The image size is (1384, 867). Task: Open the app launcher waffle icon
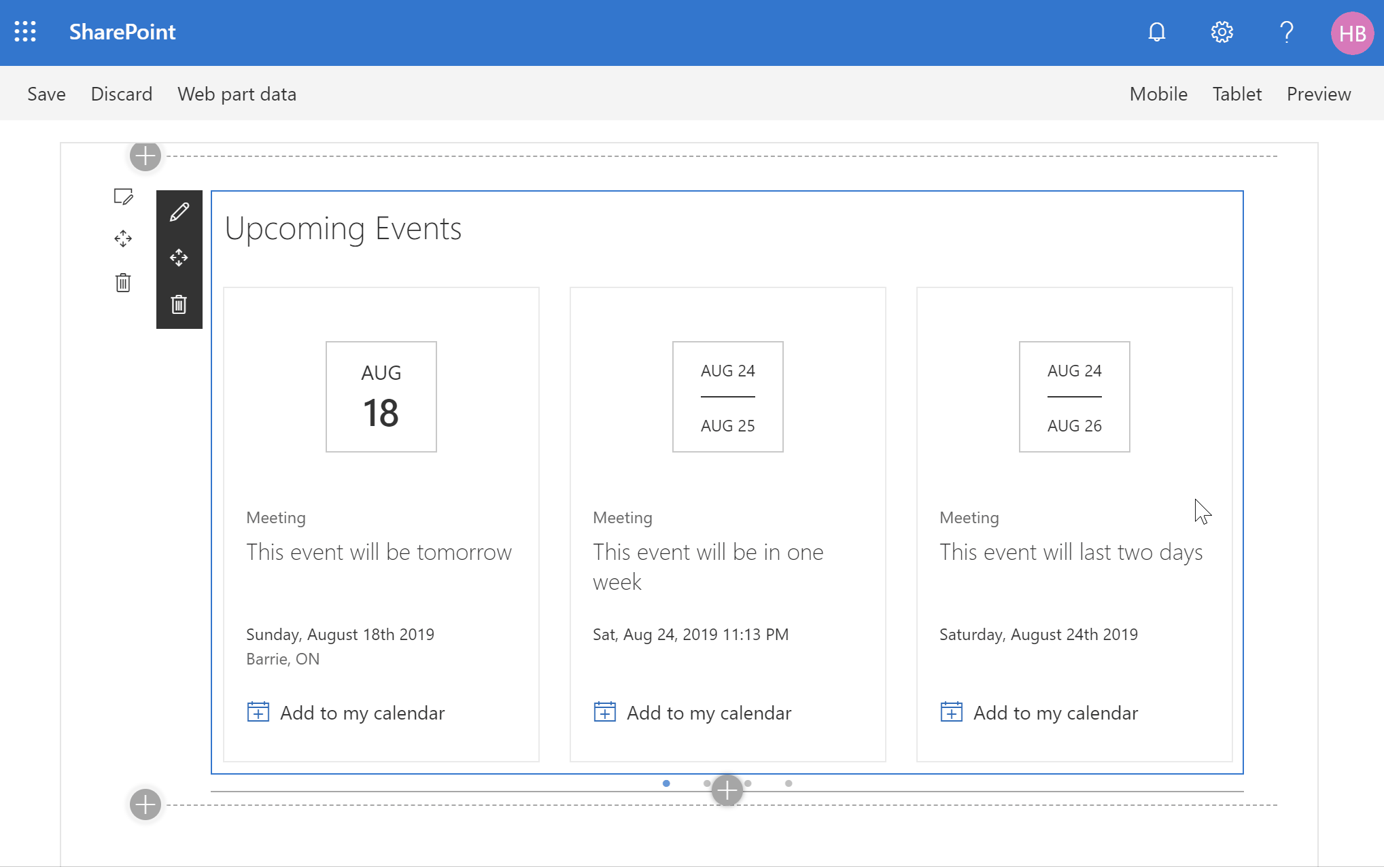[25, 32]
